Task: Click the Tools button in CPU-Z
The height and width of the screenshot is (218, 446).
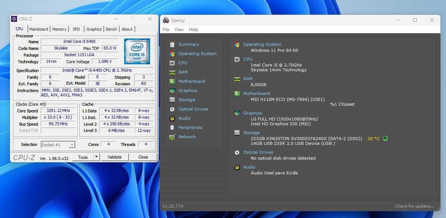Action: point(83,157)
